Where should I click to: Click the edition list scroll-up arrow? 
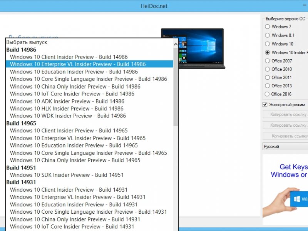click(176, 44)
